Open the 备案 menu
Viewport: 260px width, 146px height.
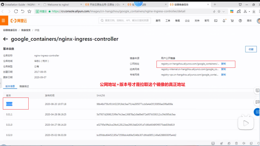pos(177,21)
